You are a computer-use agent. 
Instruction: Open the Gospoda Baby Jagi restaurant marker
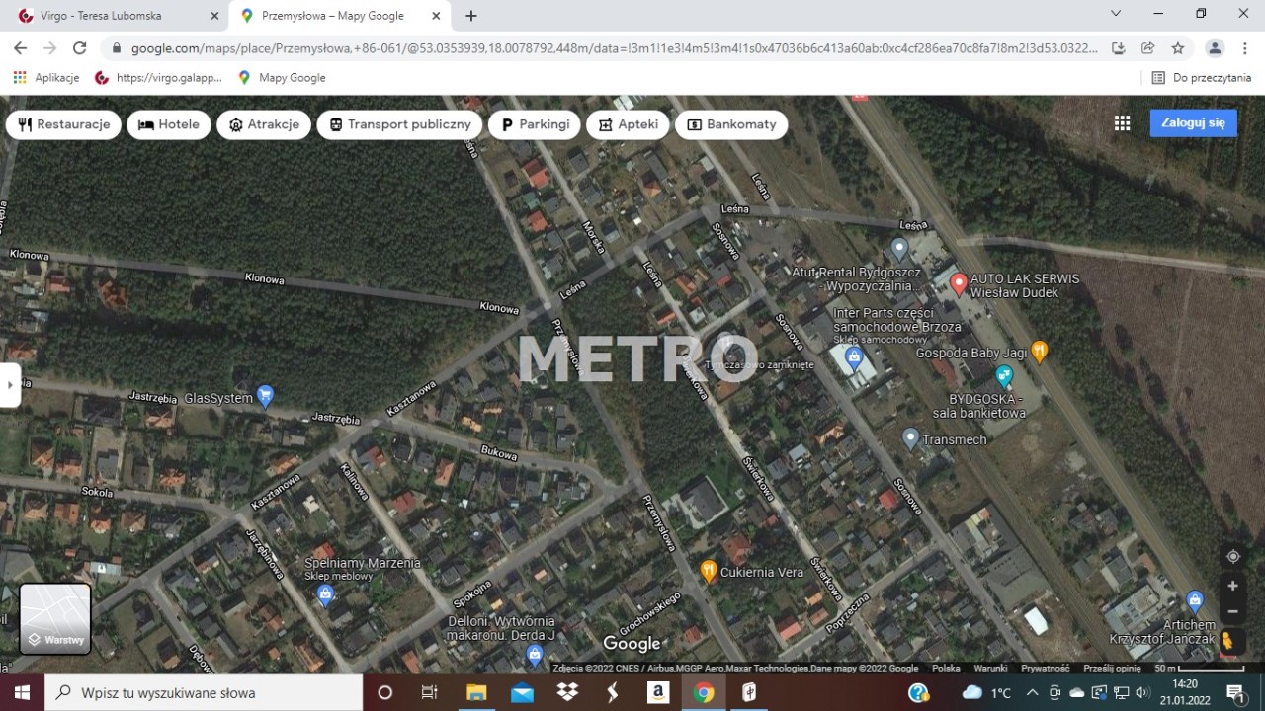click(1039, 350)
